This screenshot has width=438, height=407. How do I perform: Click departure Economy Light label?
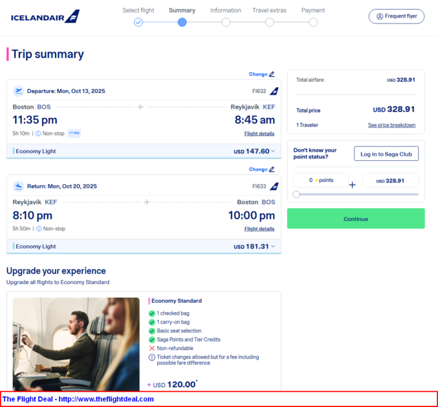36,151
